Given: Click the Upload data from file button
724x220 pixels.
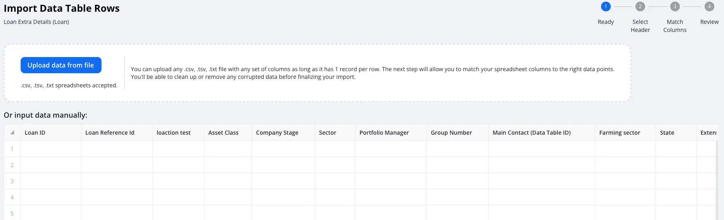Looking at the screenshot, I should (x=61, y=65).
